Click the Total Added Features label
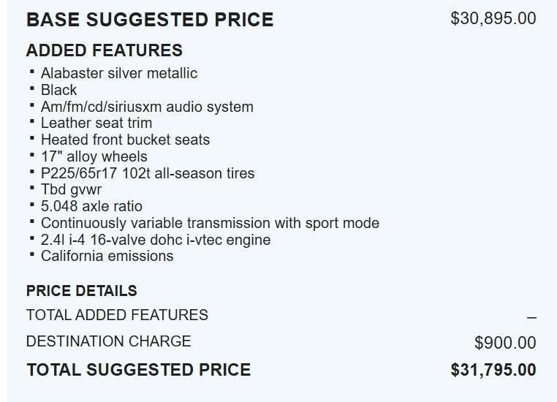This screenshot has width=557, height=402. point(117,315)
